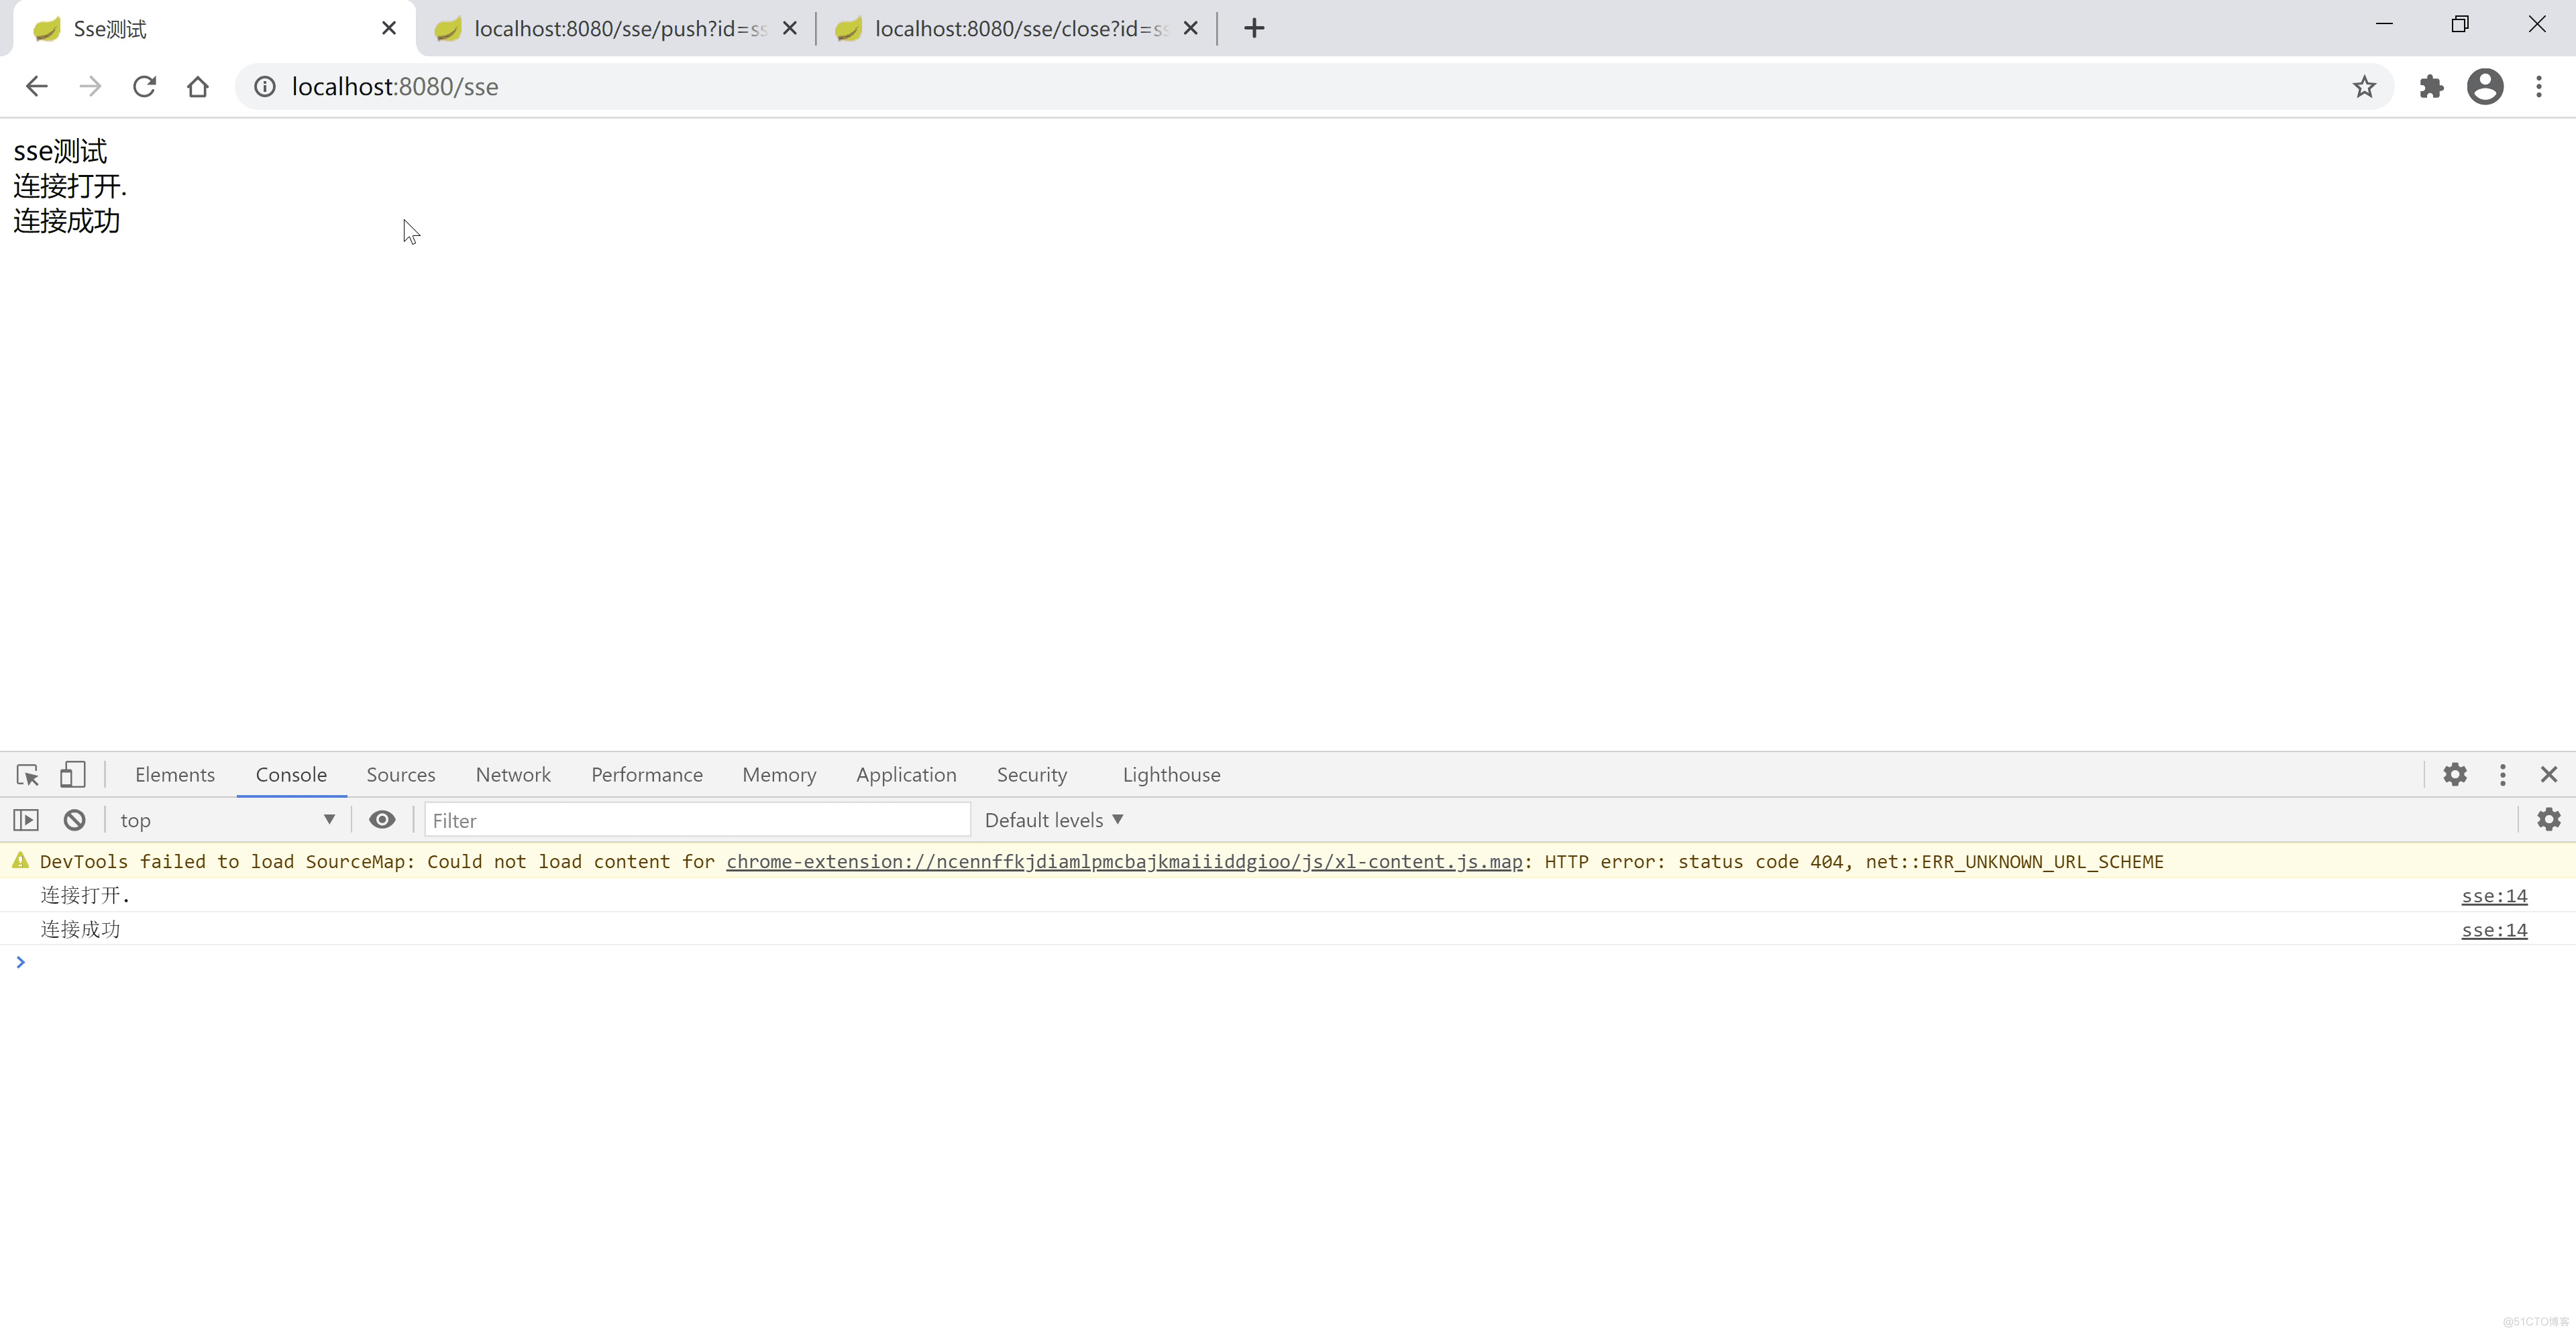This screenshot has height=1334, width=2576.
Task: Expand the console settings gear menu
Action: pos(2548,818)
